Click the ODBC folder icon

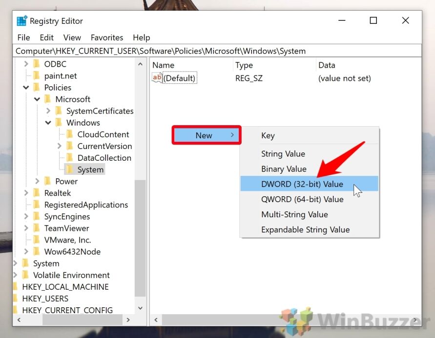[36, 64]
